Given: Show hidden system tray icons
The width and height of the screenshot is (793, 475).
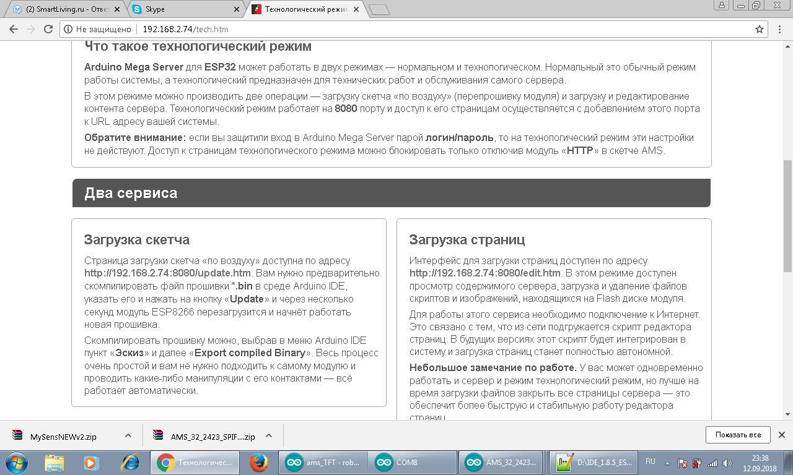Looking at the screenshot, I should 668,463.
